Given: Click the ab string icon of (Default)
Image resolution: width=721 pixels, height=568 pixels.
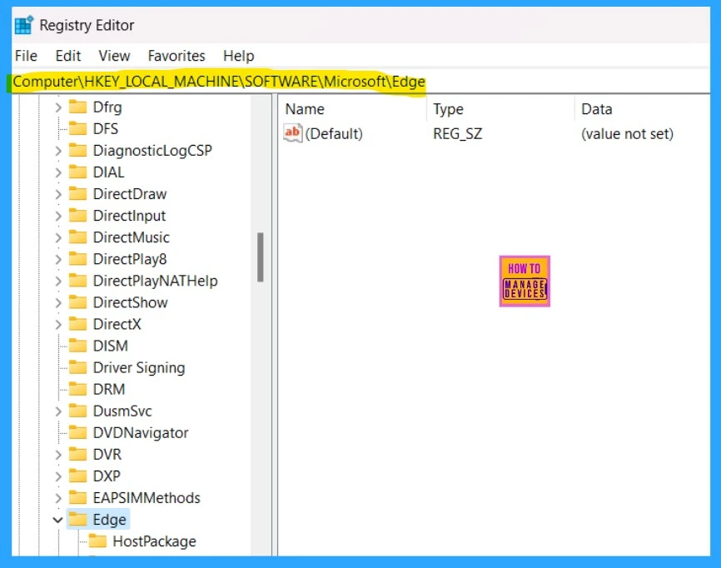Looking at the screenshot, I should click(292, 133).
